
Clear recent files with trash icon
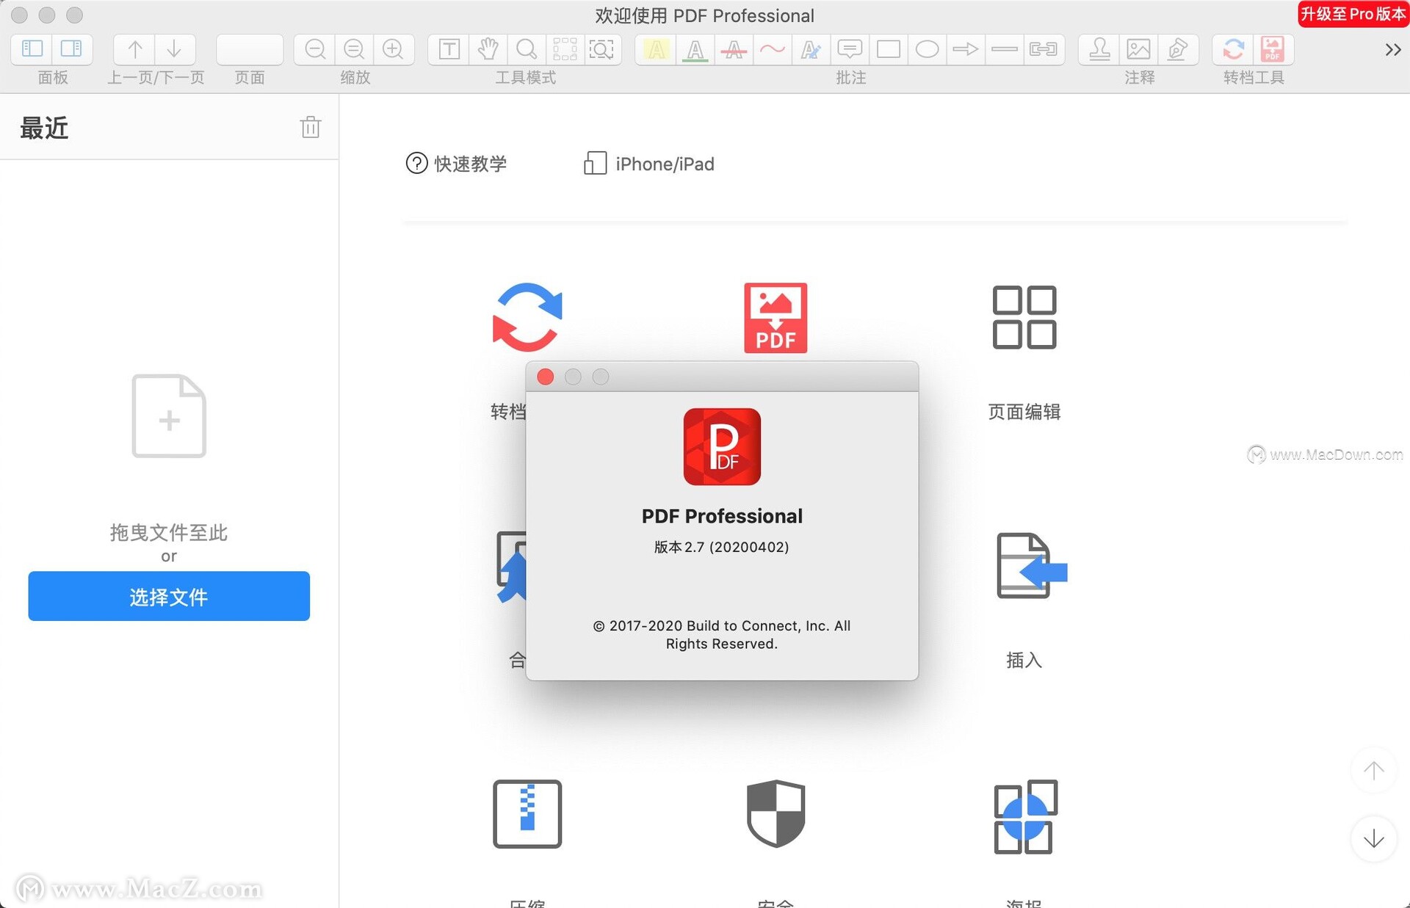coord(311,127)
